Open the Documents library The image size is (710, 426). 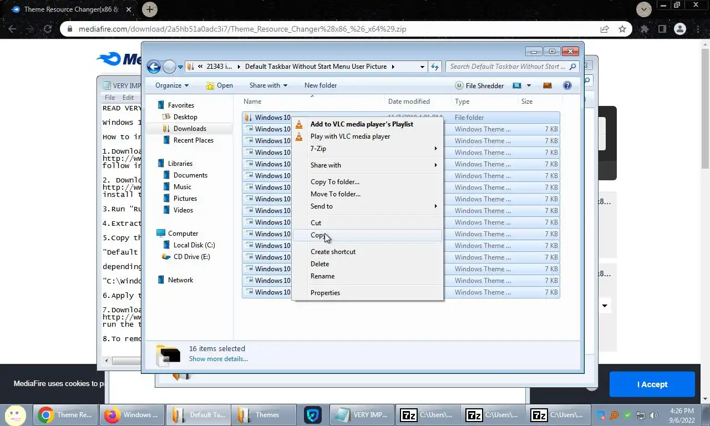(190, 175)
